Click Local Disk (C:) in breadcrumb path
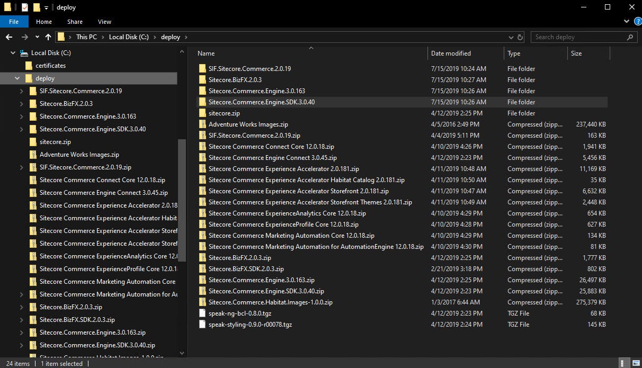The height and width of the screenshot is (368, 642). pos(129,37)
